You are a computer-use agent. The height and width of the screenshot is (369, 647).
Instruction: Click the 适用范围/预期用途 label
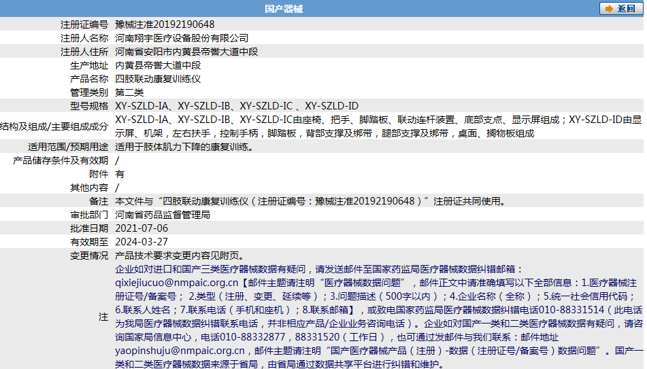tap(68, 147)
